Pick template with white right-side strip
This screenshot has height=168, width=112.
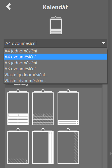(x=43, y=146)
